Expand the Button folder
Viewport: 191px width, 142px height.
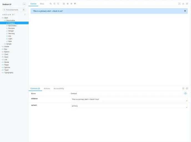point(7,52)
